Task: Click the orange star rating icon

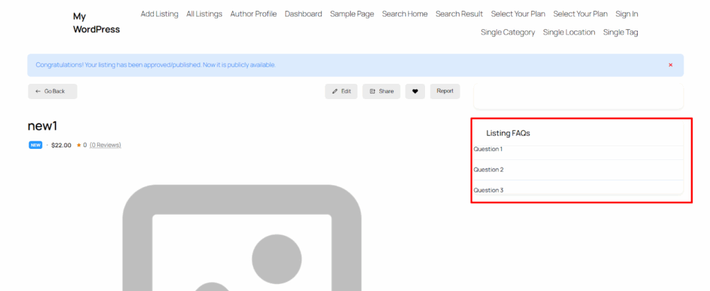Action: pyautogui.click(x=79, y=145)
